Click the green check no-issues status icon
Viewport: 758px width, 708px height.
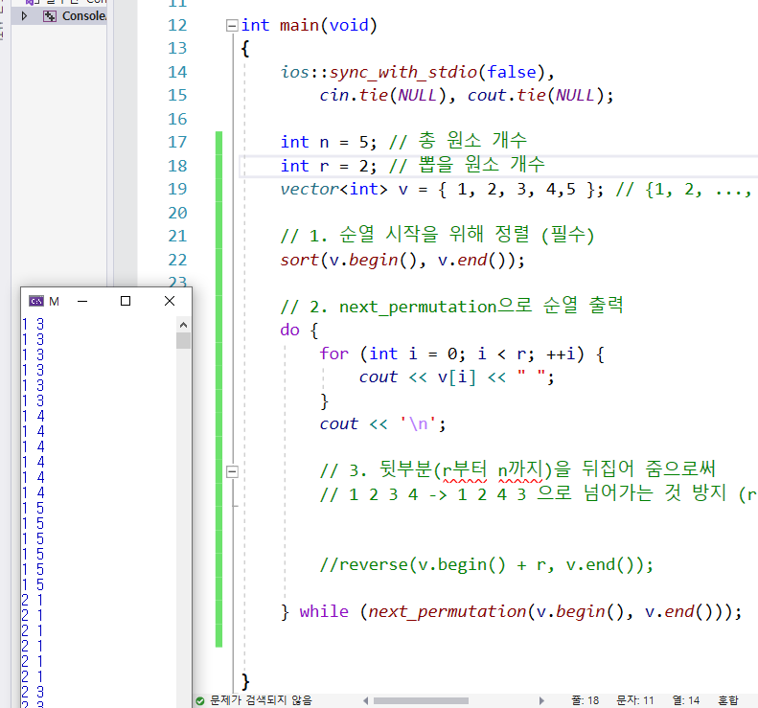pyautogui.click(x=200, y=700)
